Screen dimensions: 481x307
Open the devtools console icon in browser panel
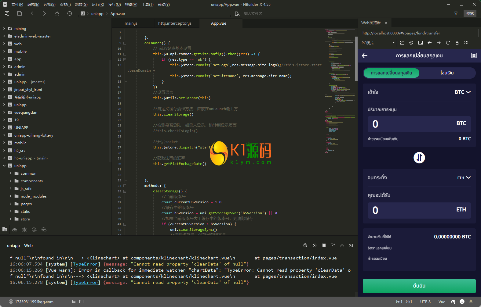421,43
